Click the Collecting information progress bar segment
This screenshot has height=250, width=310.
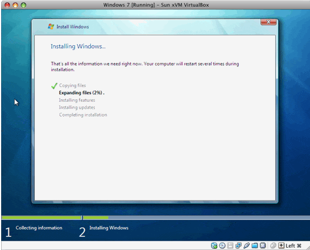pyautogui.click(x=41, y=218)
